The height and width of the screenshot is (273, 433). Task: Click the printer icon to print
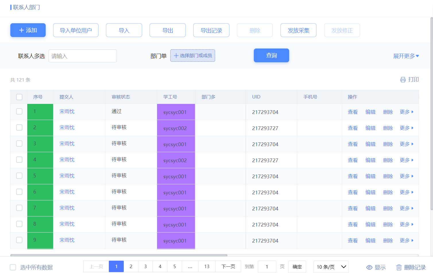point(403,80)
